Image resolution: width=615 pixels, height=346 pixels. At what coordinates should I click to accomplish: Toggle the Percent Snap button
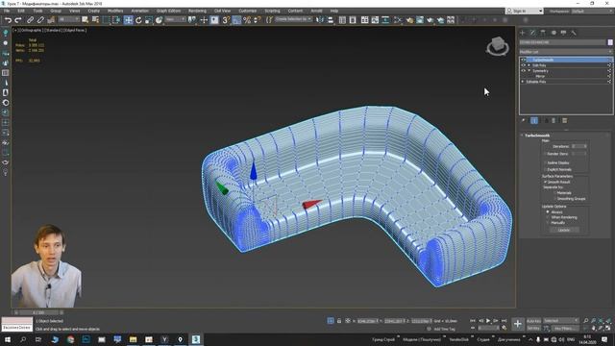point(247,19)
